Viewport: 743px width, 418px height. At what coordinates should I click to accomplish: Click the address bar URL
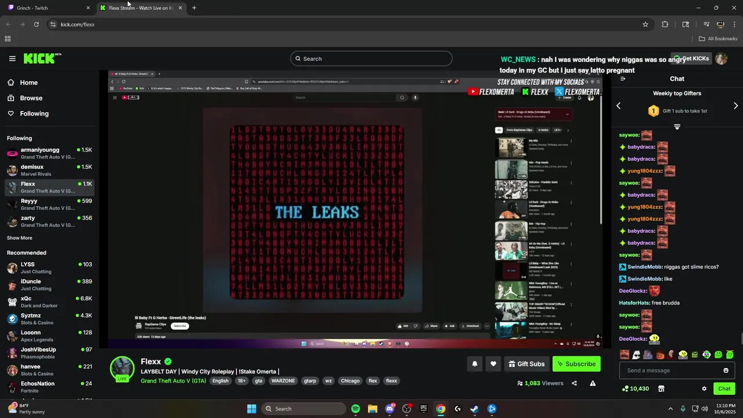pyautogui.click(x=78, y=24)
